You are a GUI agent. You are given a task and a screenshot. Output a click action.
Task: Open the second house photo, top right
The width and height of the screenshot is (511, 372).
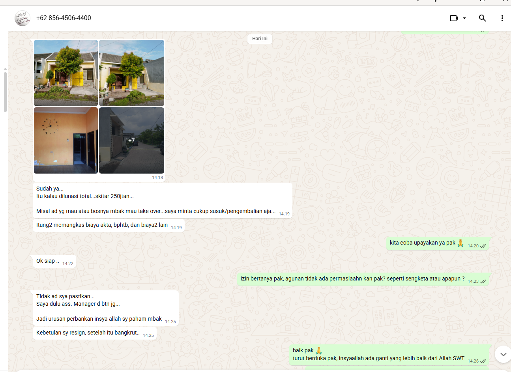click(131, 73)
